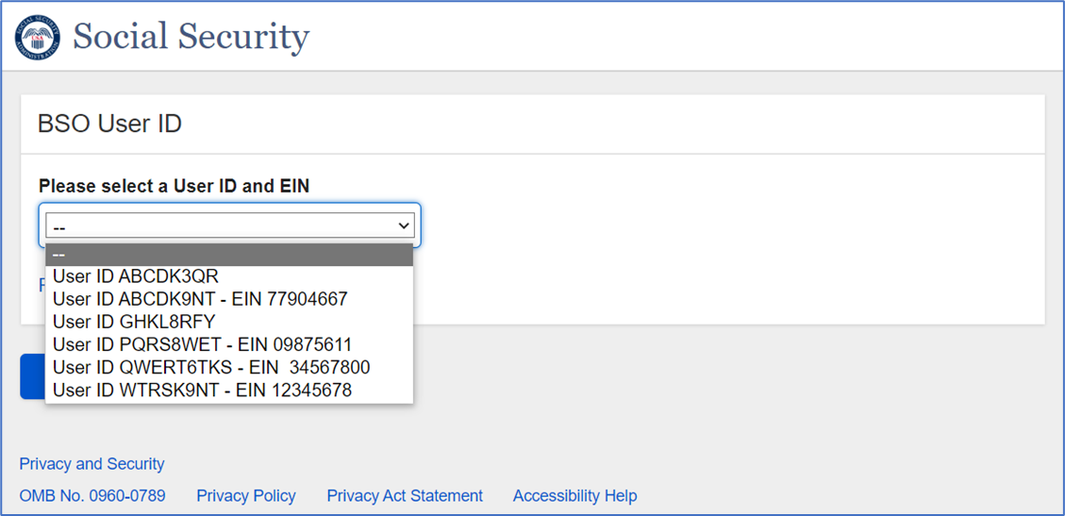Open the Privacy Policy link
This screenshot has width=1065, height=516.
[246, 496]
